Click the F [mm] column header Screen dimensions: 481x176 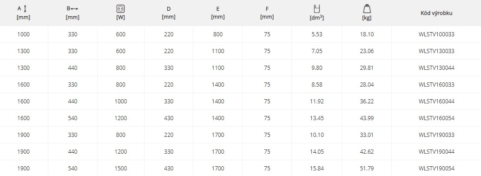267,13
